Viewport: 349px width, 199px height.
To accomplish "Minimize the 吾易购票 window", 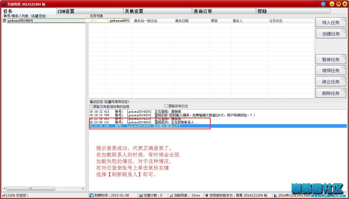I will (332, 4).
